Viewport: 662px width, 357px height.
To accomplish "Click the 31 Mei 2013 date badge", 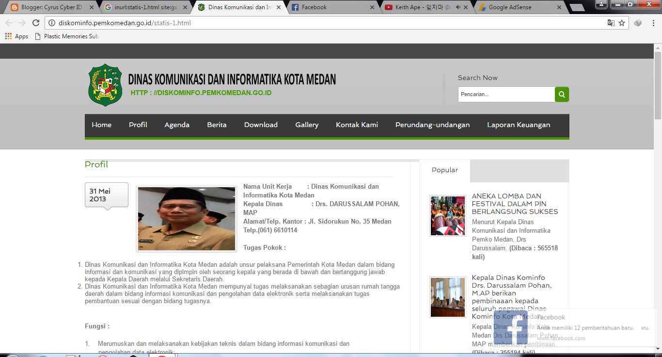I will pos(107,195).
